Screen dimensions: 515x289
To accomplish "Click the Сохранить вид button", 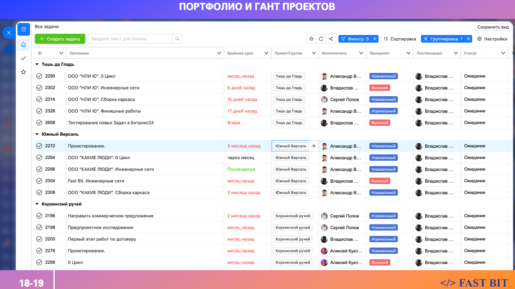I will pyautogui.click(x=493, y=27).
